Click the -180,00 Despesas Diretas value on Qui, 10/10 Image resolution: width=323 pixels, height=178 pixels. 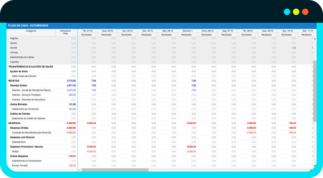click(x=292, y=128)
